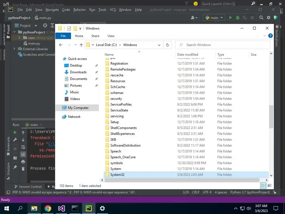Click the Python 3.7 interpreter status entry
Viewport: 285px width, 214px height.
(250, 192)
